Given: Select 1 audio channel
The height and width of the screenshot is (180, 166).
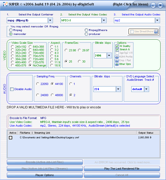Looking at the screenshot, I should tap(71, 84).
